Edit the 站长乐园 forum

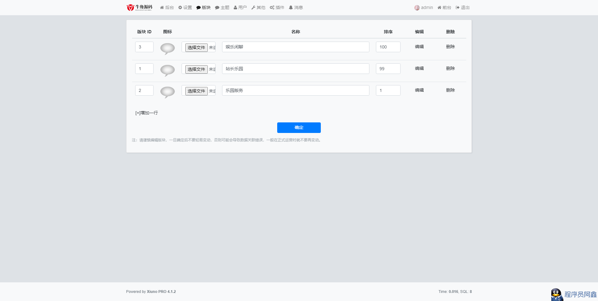tap(419, 68)
